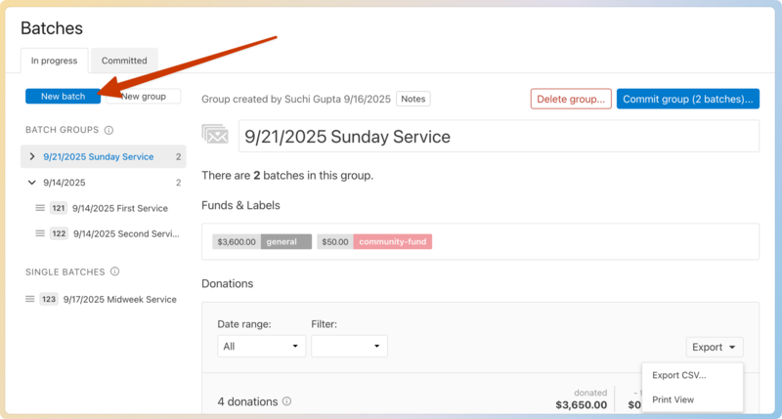The width and height of the screenshot is (782, 419).
Task: Click drag handle icon for 9/14/2025 First Service
Action: pos(40,208)
